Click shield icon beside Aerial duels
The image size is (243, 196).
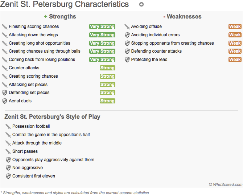pyautogui.click(x=5, y=101)
